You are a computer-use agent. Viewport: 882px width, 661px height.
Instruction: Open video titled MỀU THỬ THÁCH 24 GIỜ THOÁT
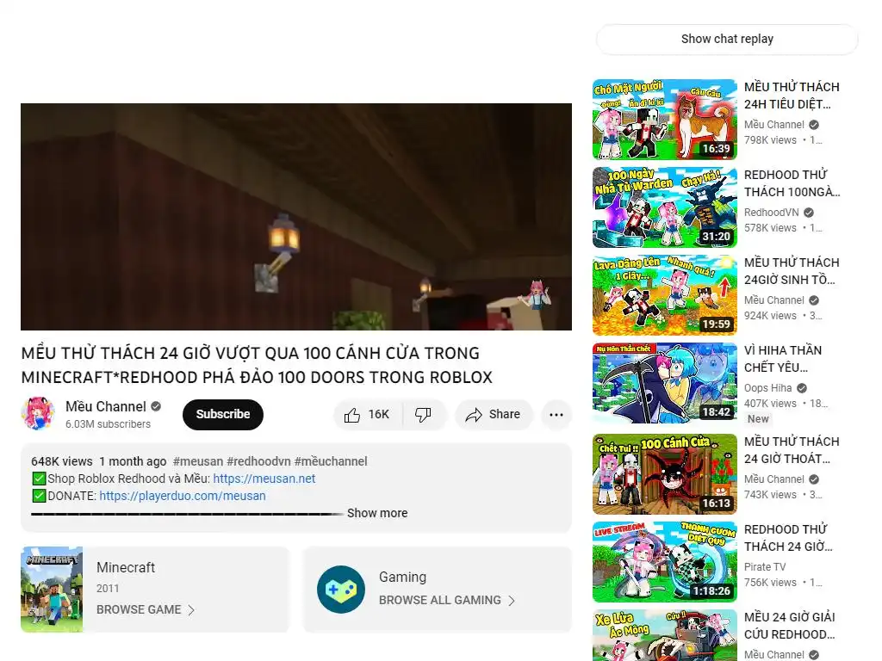coord(792,450)
